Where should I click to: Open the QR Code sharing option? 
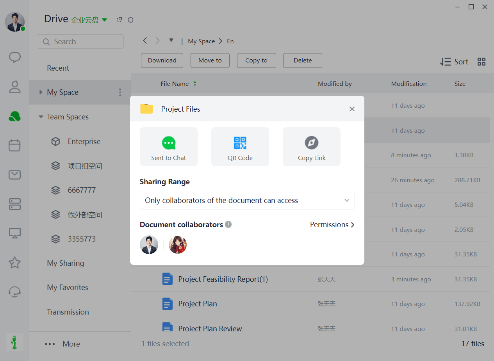[240, 147]
